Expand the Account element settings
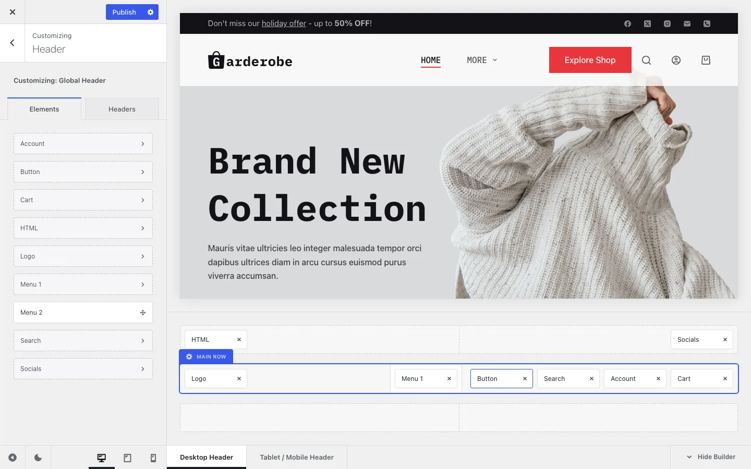The image size is (751, 469). (x=83, y=143)
